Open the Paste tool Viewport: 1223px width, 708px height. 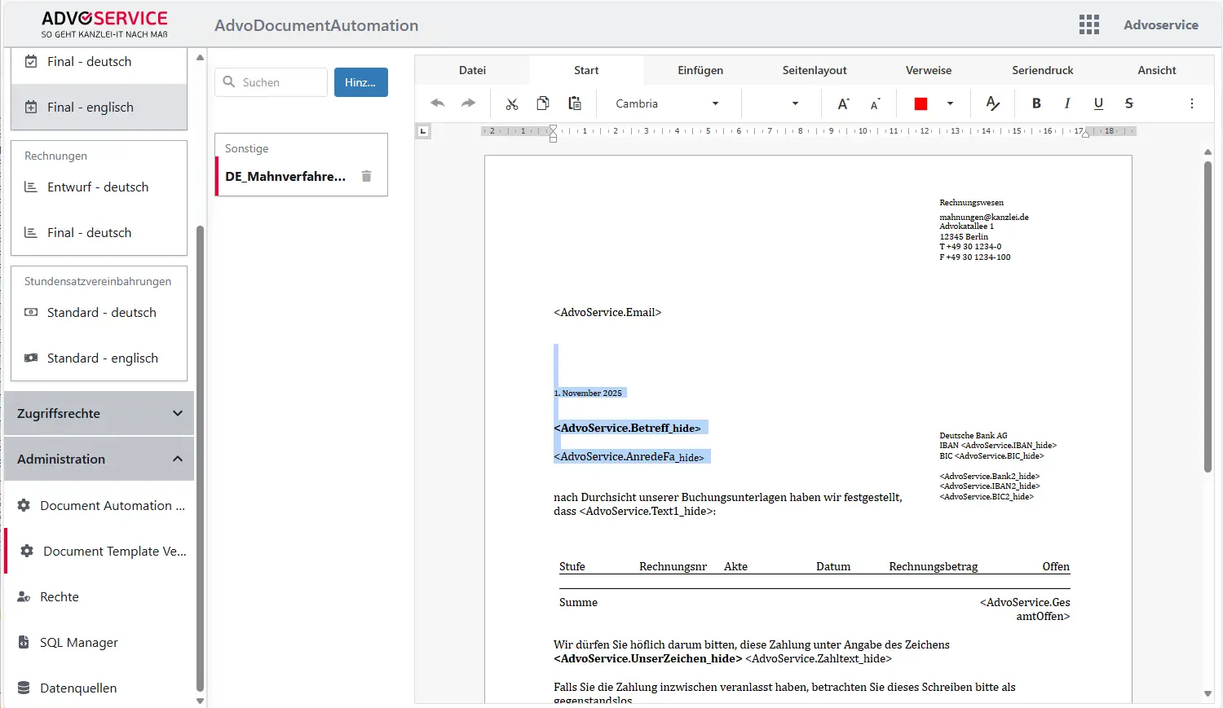click(x=575, y=103)
